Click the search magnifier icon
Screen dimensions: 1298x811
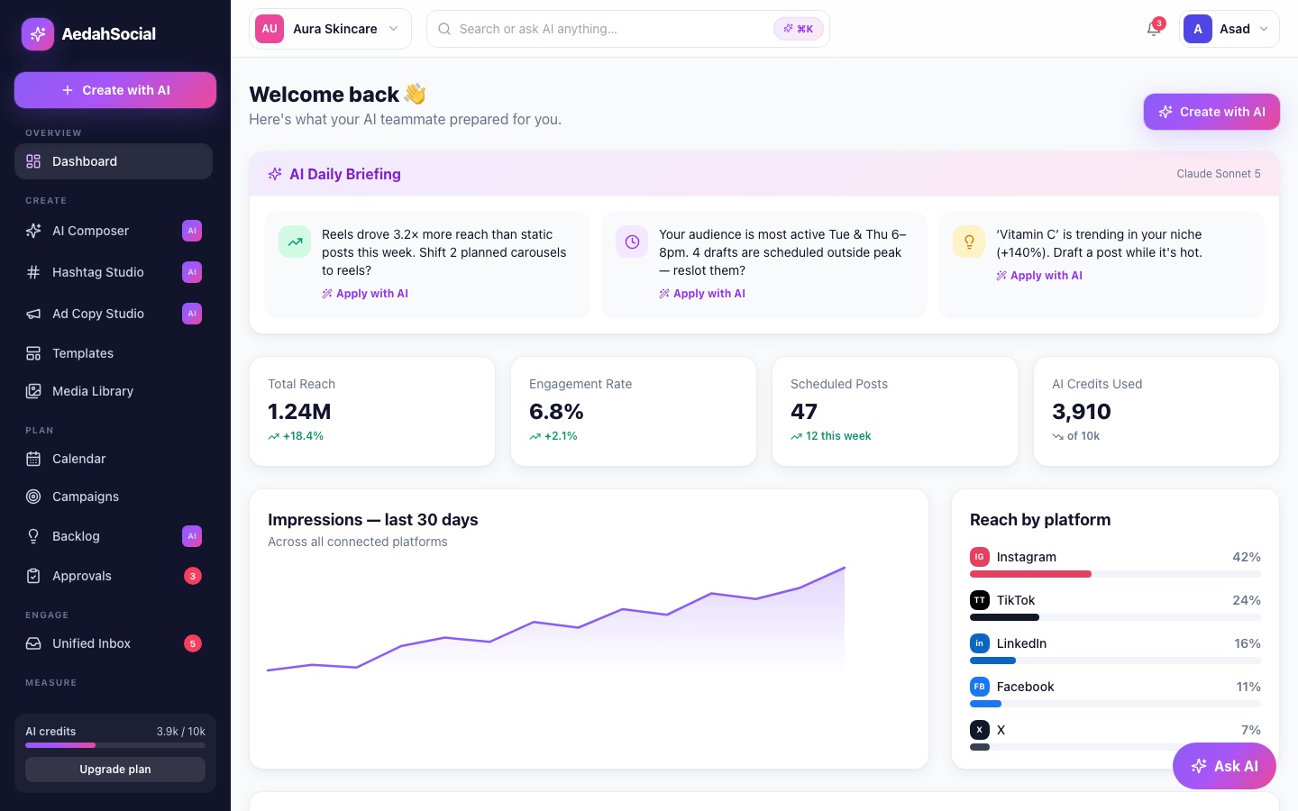pos(444,29)
